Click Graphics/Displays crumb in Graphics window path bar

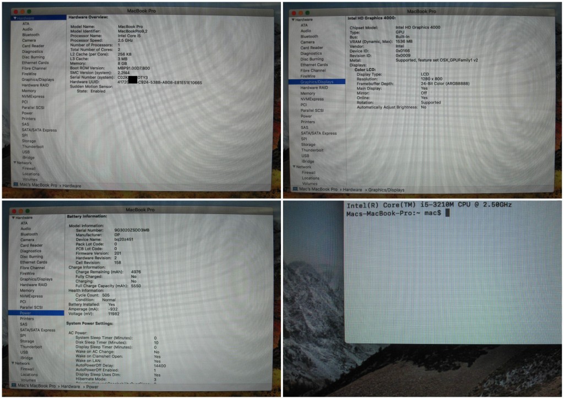[386, 190]
